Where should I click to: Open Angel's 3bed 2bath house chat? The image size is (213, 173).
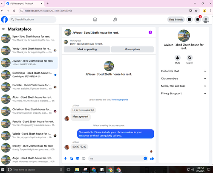[29, 160]
